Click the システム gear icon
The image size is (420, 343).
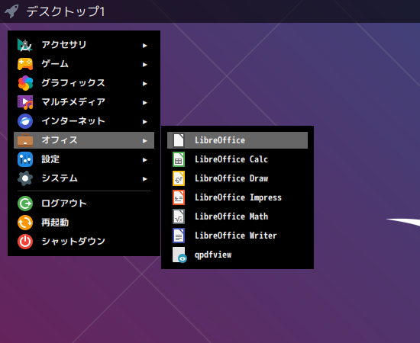25,178
